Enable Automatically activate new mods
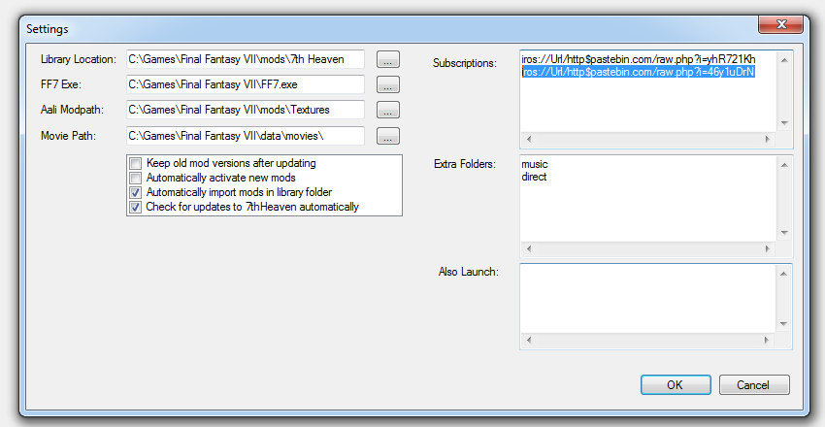The height and width of the screenshot is (427, 825). [136, 178]
